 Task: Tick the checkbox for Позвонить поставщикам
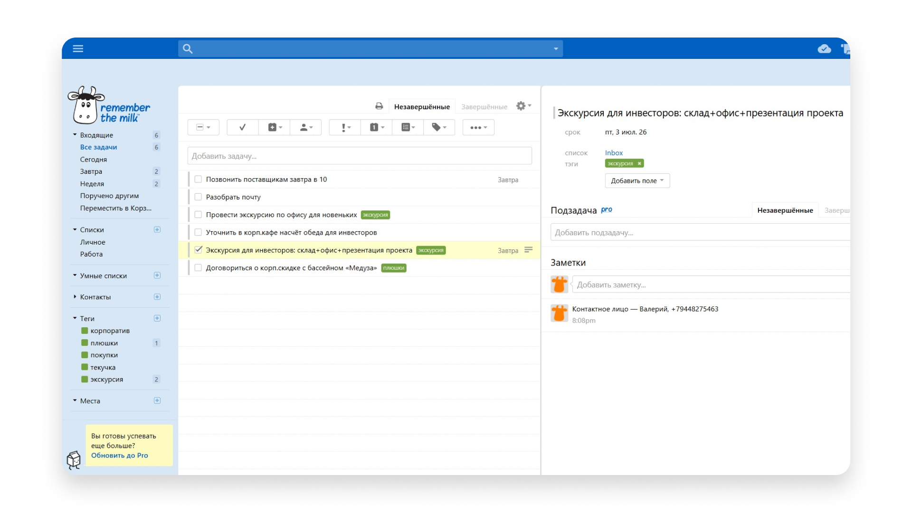tap(198, 179)
